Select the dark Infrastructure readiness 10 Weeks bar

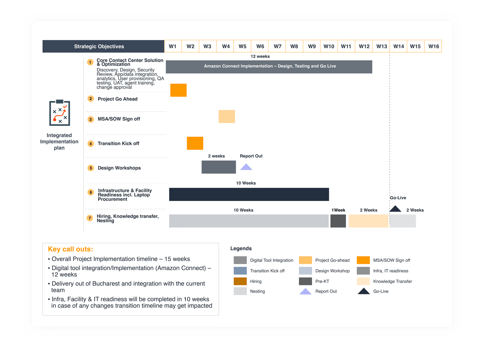point(249,194)
